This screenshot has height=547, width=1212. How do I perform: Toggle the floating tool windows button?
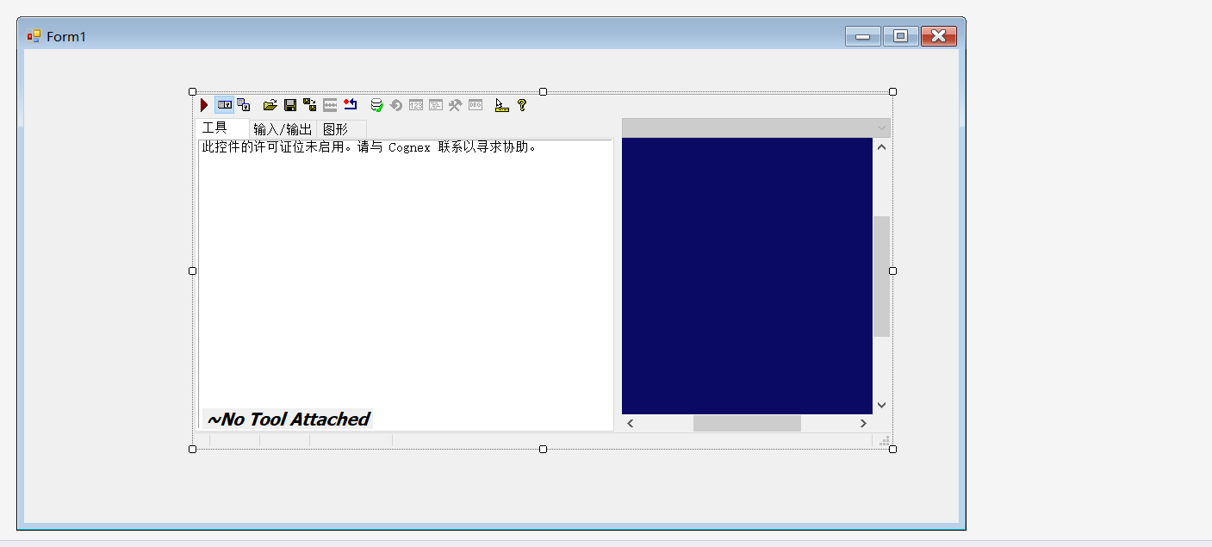tap(244, 105)
